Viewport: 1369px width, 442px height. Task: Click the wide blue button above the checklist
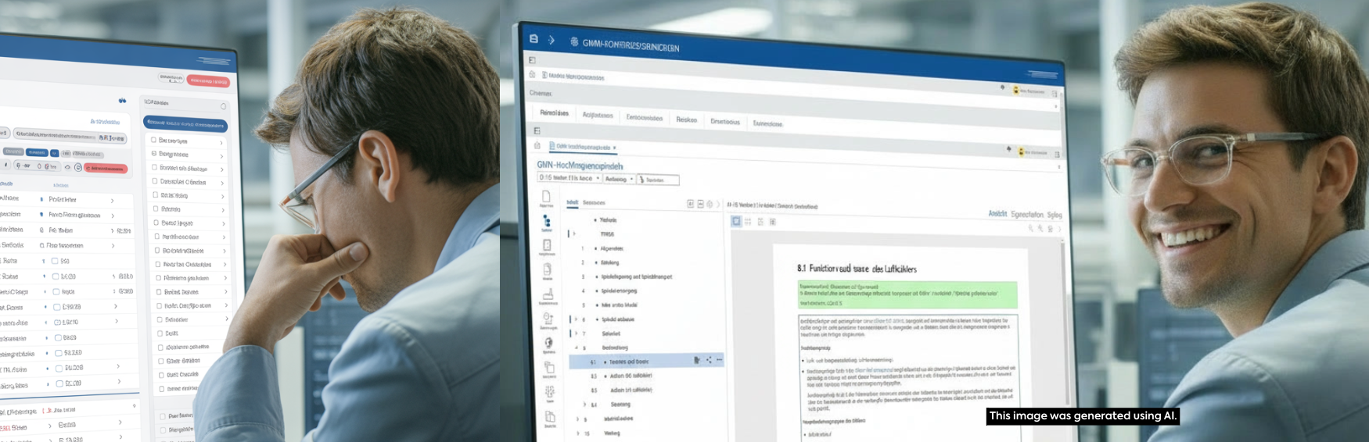point(185,123)
